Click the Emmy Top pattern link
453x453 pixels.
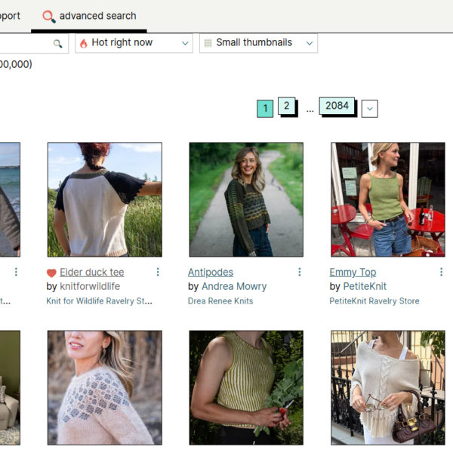click(x=353, y=272)
